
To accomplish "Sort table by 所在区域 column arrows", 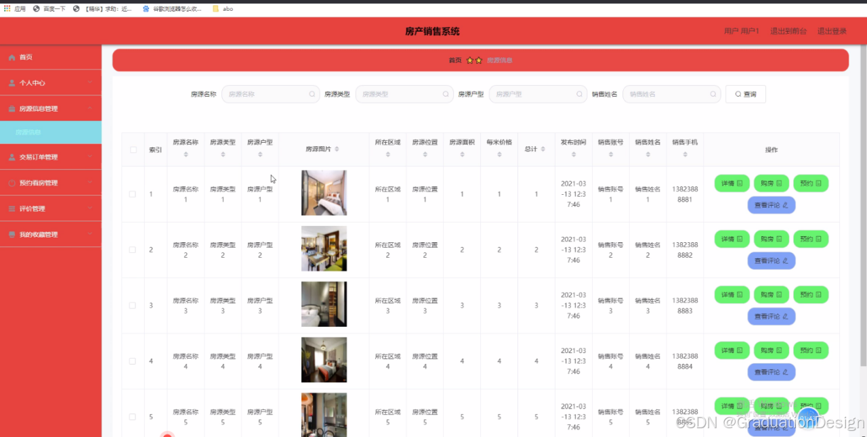I will (x=387, y=155).
